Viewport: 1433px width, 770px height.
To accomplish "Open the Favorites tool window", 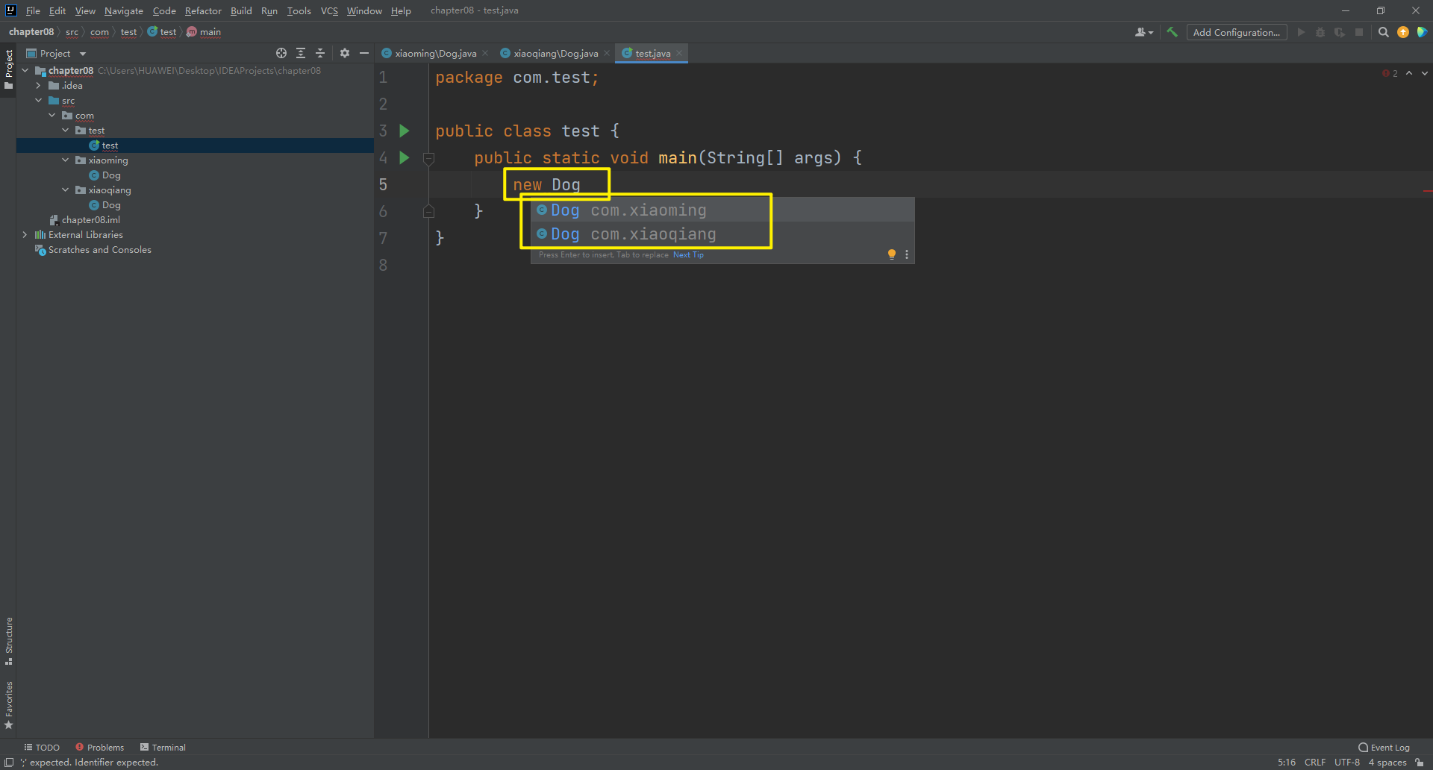I will click(x=9, y=705).
